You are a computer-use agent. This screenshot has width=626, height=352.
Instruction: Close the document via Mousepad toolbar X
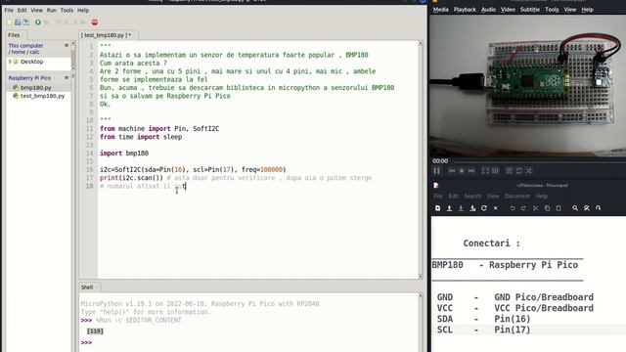pos(496,208)
